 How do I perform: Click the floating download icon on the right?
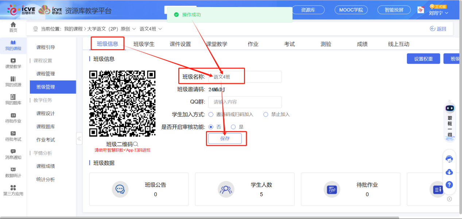click(x=449, y=171)
